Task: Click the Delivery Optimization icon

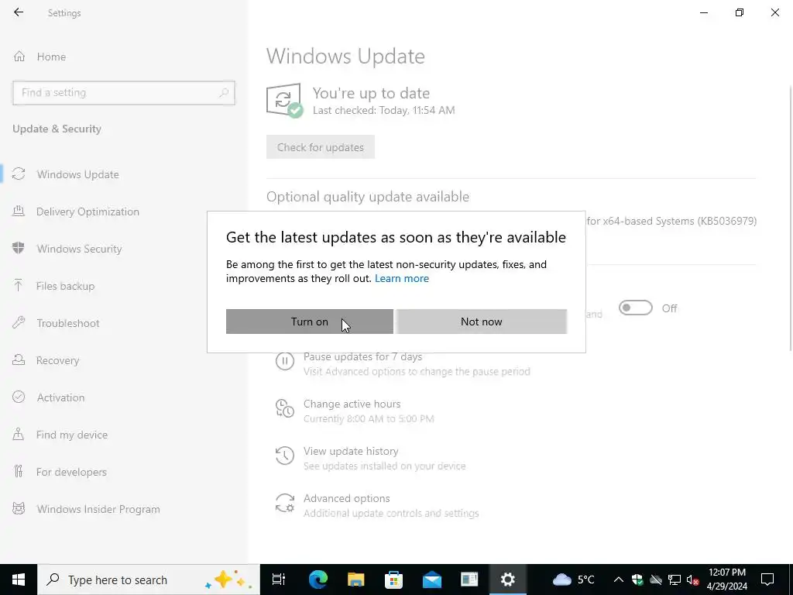Action: [19, 211]
